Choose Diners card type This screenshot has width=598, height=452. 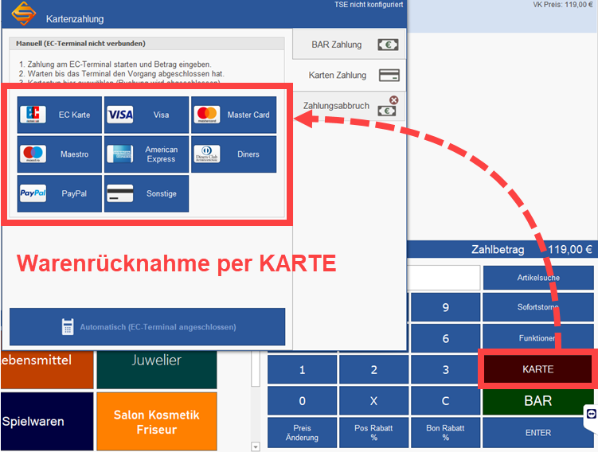(x=234, y=154)
